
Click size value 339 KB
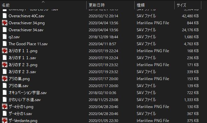(x=193, y=72)
